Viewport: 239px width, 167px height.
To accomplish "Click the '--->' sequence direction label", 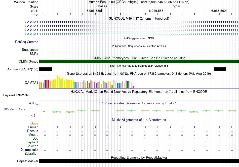I will tap(36, 15).
